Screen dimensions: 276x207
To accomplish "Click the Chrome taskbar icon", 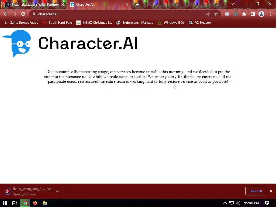I will 25,203.
